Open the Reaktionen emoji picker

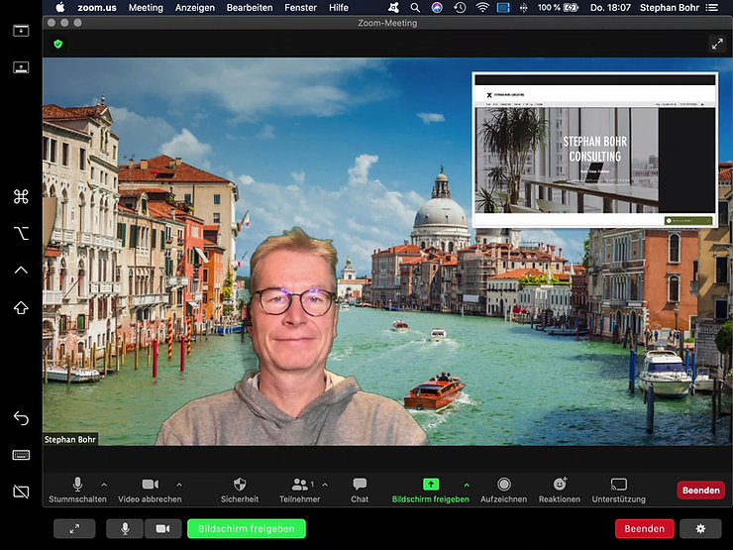[560, 484]
